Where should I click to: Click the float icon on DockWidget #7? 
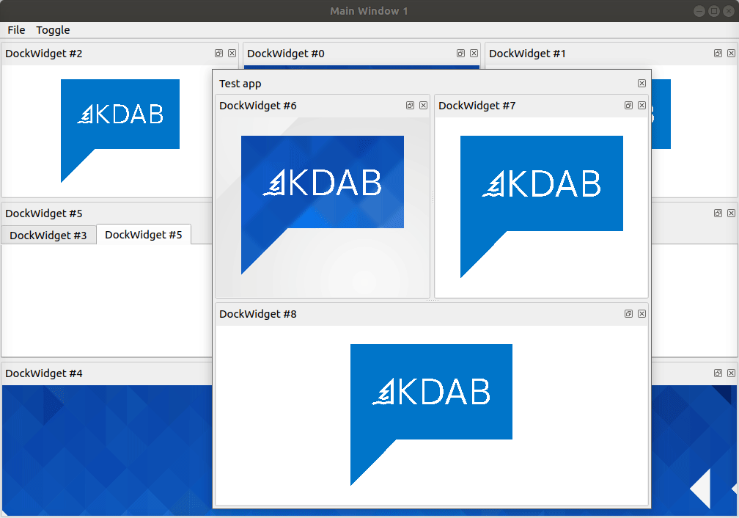point(628,105)
